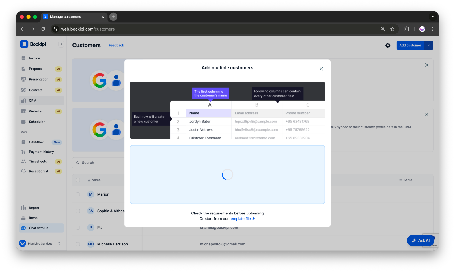Screen dimensions: 455x272
Task: Open the Receptionist AI feature
Action: pos(39,171)
